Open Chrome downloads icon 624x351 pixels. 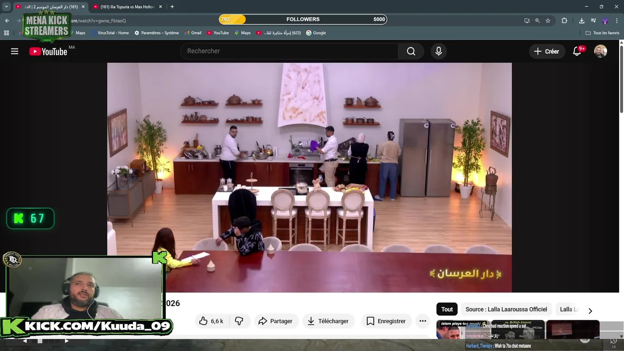pyautogui.click(x=582, y=20)
